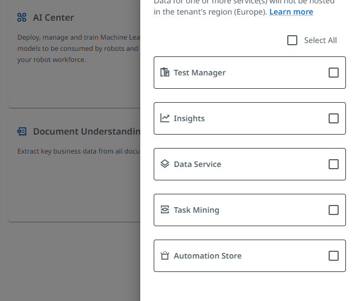Screen dimensions: 356x301
Task: Click the Task Mining label
Action: click(x=196, y=210)
